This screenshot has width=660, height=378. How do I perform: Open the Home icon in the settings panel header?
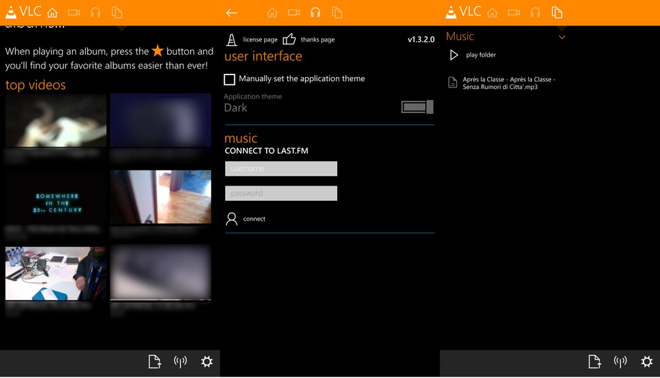[273, 13]
